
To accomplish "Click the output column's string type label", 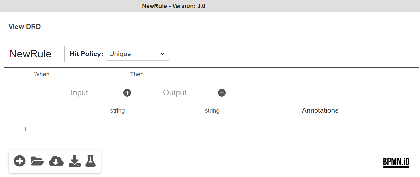I will (212, 111).
